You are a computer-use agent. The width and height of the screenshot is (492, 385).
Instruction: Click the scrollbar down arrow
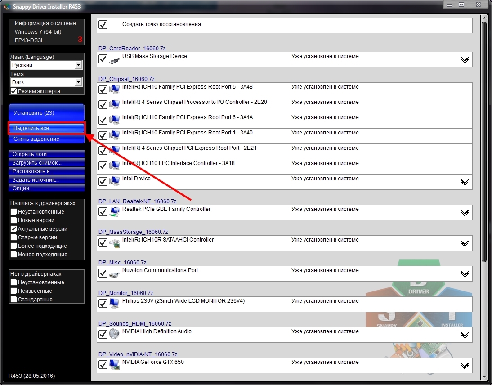coord(484,376)
